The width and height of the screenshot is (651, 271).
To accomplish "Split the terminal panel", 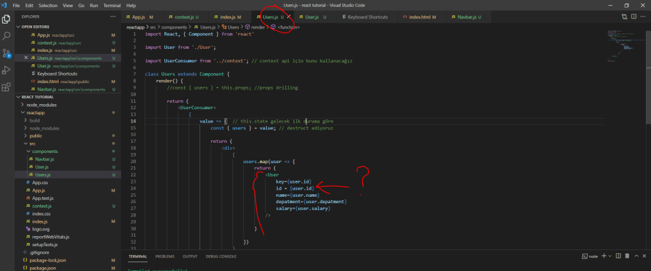I will pyautogui.click(x=617, y=256).
